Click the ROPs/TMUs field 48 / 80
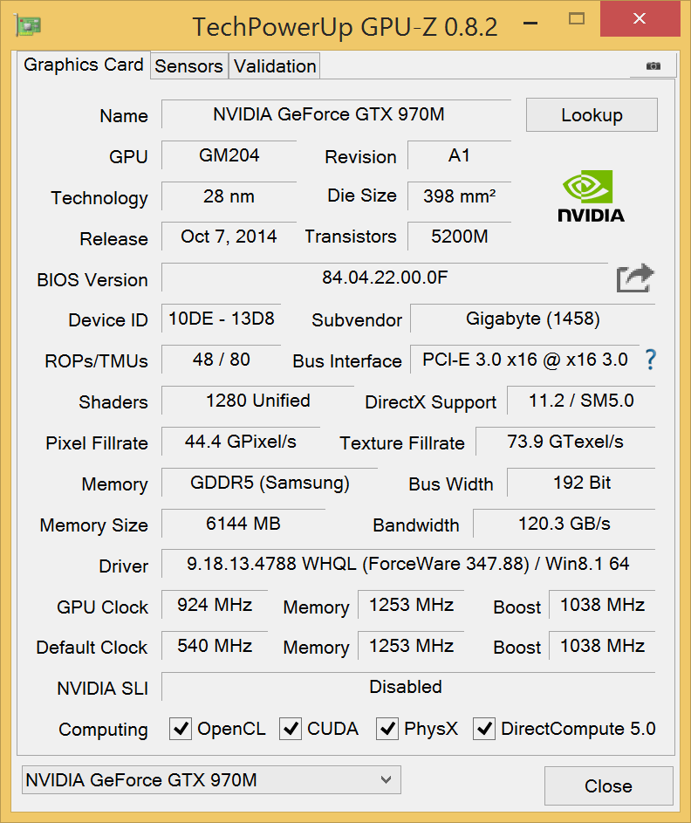The height and width of the screenshot is (823, 691). coord(221,360)
